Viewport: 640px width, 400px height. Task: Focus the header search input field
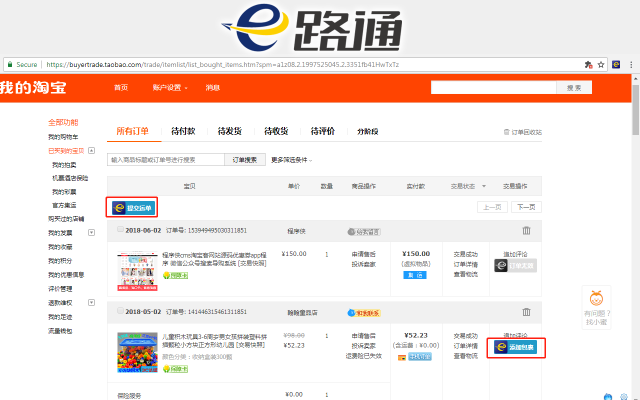pos(493,87)
